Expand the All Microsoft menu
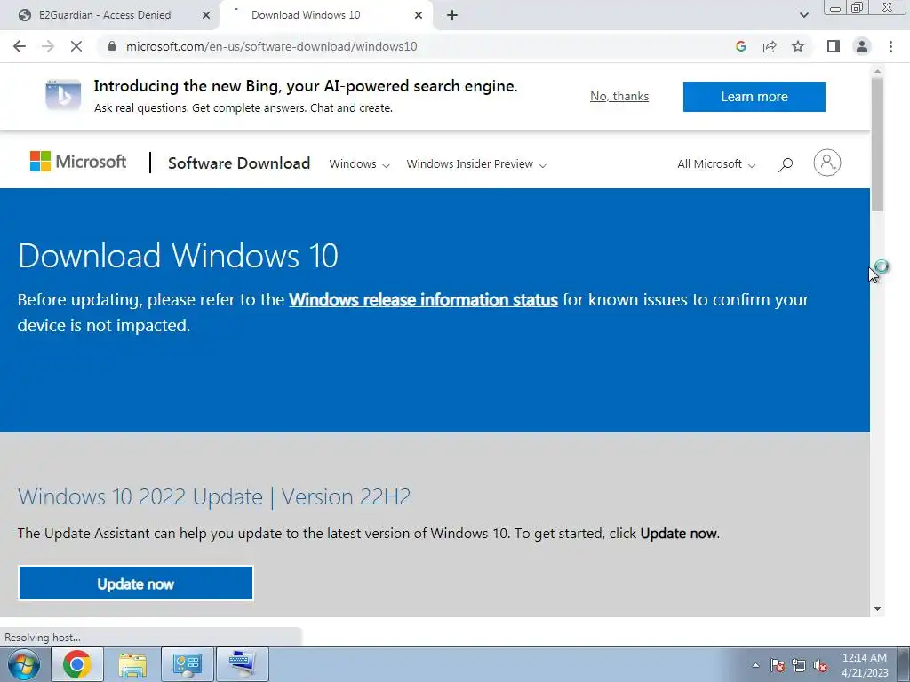Viewport: 910px width, 682px height. pos(716,164)
